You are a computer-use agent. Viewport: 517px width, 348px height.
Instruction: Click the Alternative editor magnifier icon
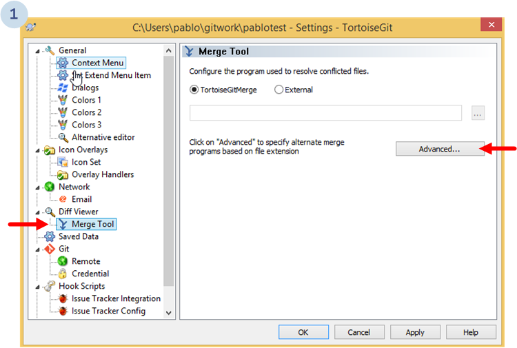point(63,137)
